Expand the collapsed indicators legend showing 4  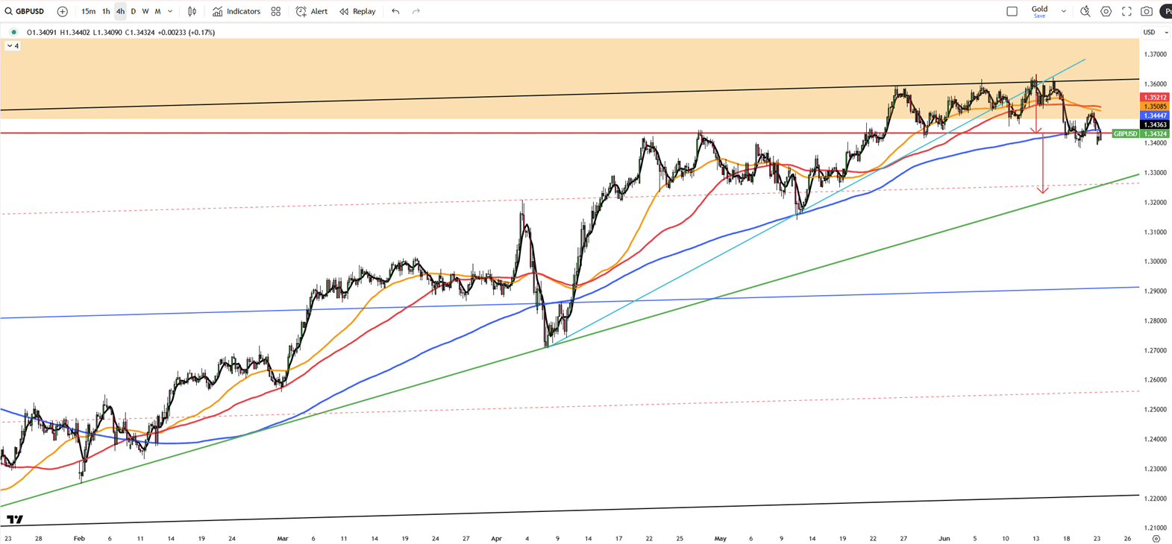coord(13,46)
